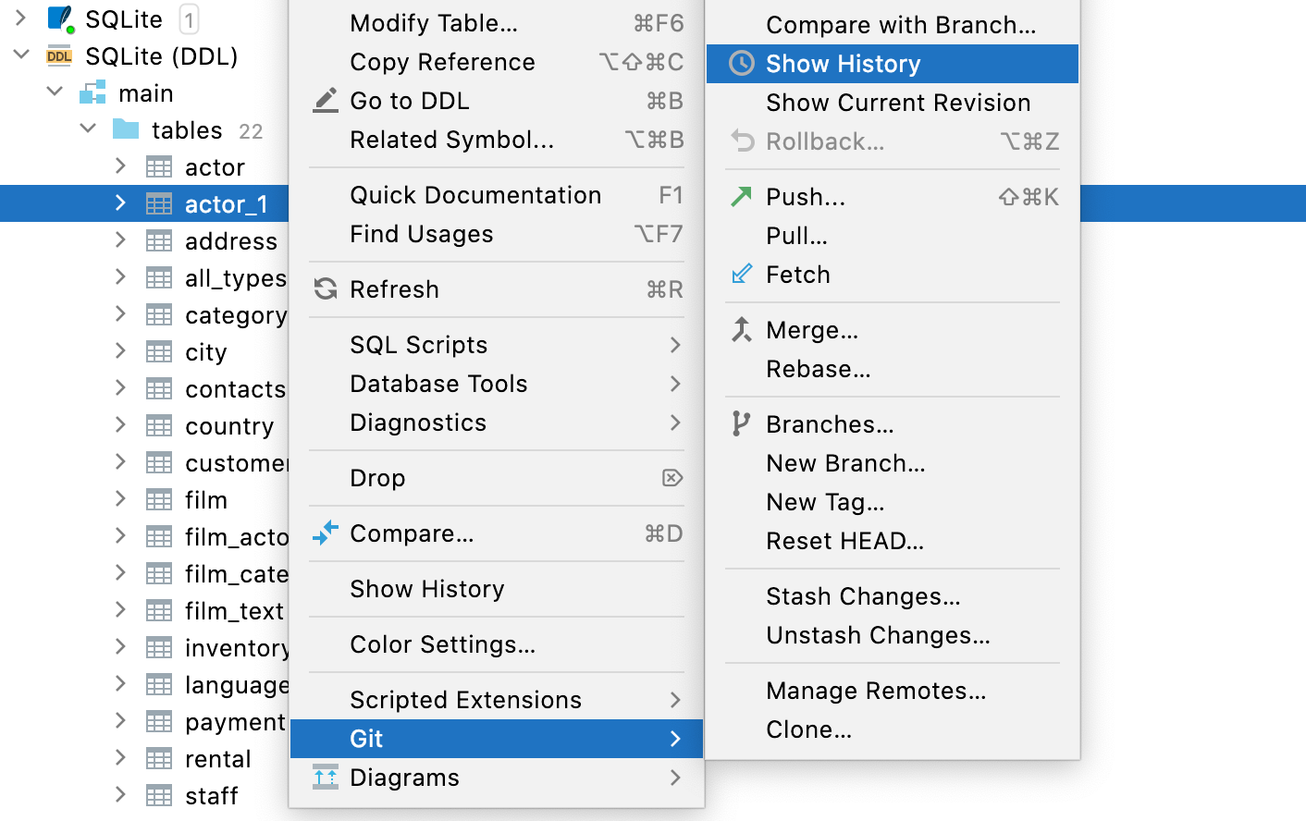Click Clone at the bottom of Git menu

point(808,729)
